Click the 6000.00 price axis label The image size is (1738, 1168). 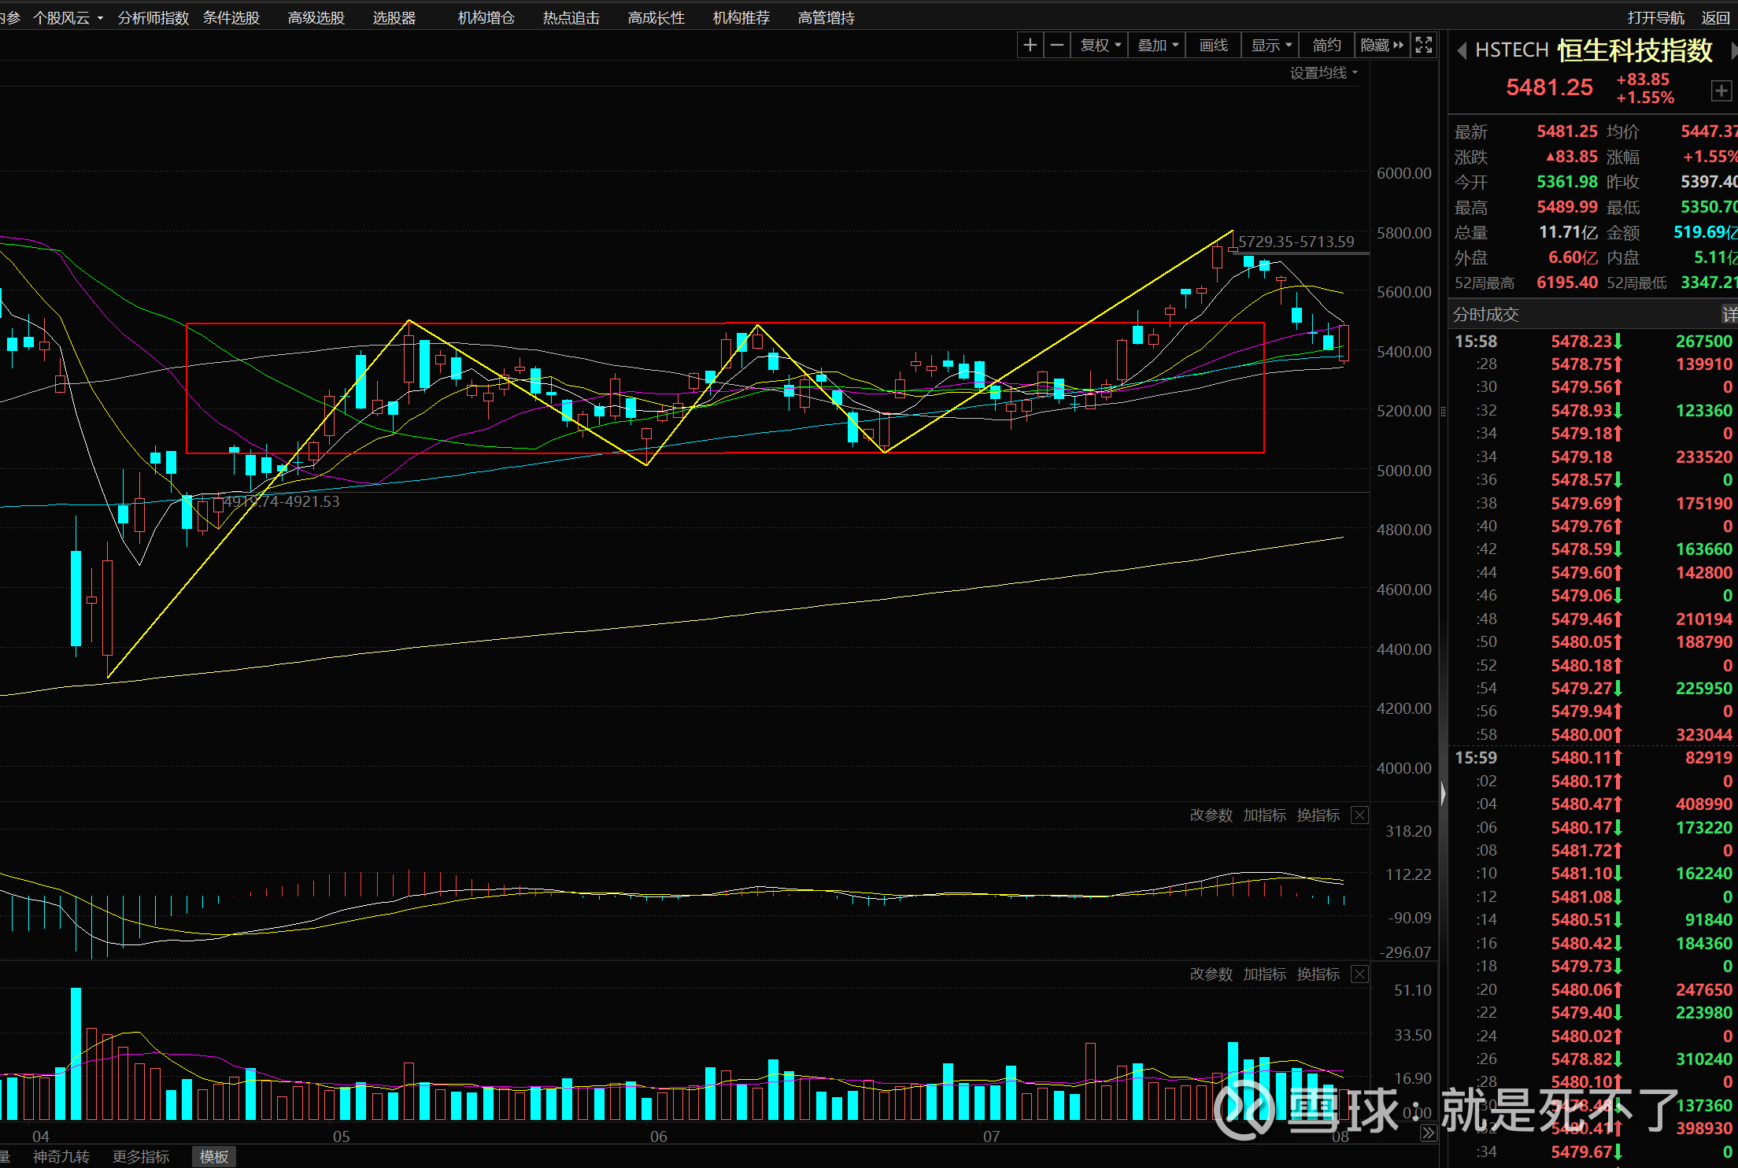click(1404, 173)
